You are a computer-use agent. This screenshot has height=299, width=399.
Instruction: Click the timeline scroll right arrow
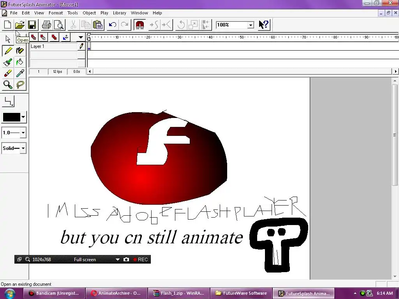point(395,72)
